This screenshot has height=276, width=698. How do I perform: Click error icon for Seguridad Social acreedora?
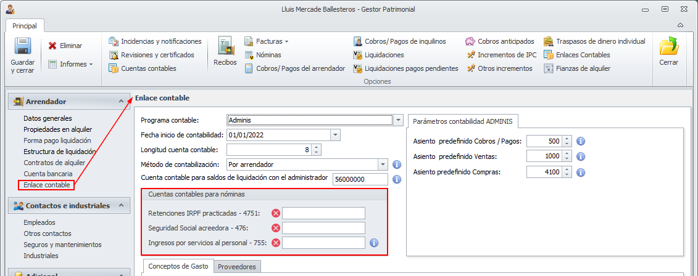(x=275, y=228)
